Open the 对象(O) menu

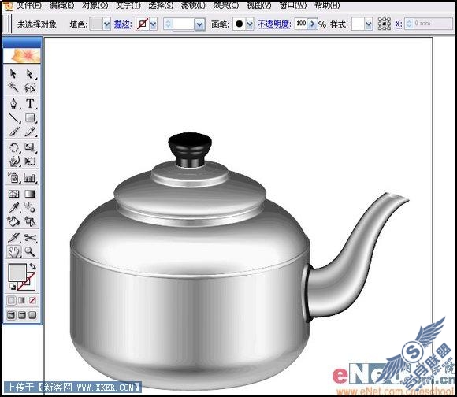(x=95, y=6)
